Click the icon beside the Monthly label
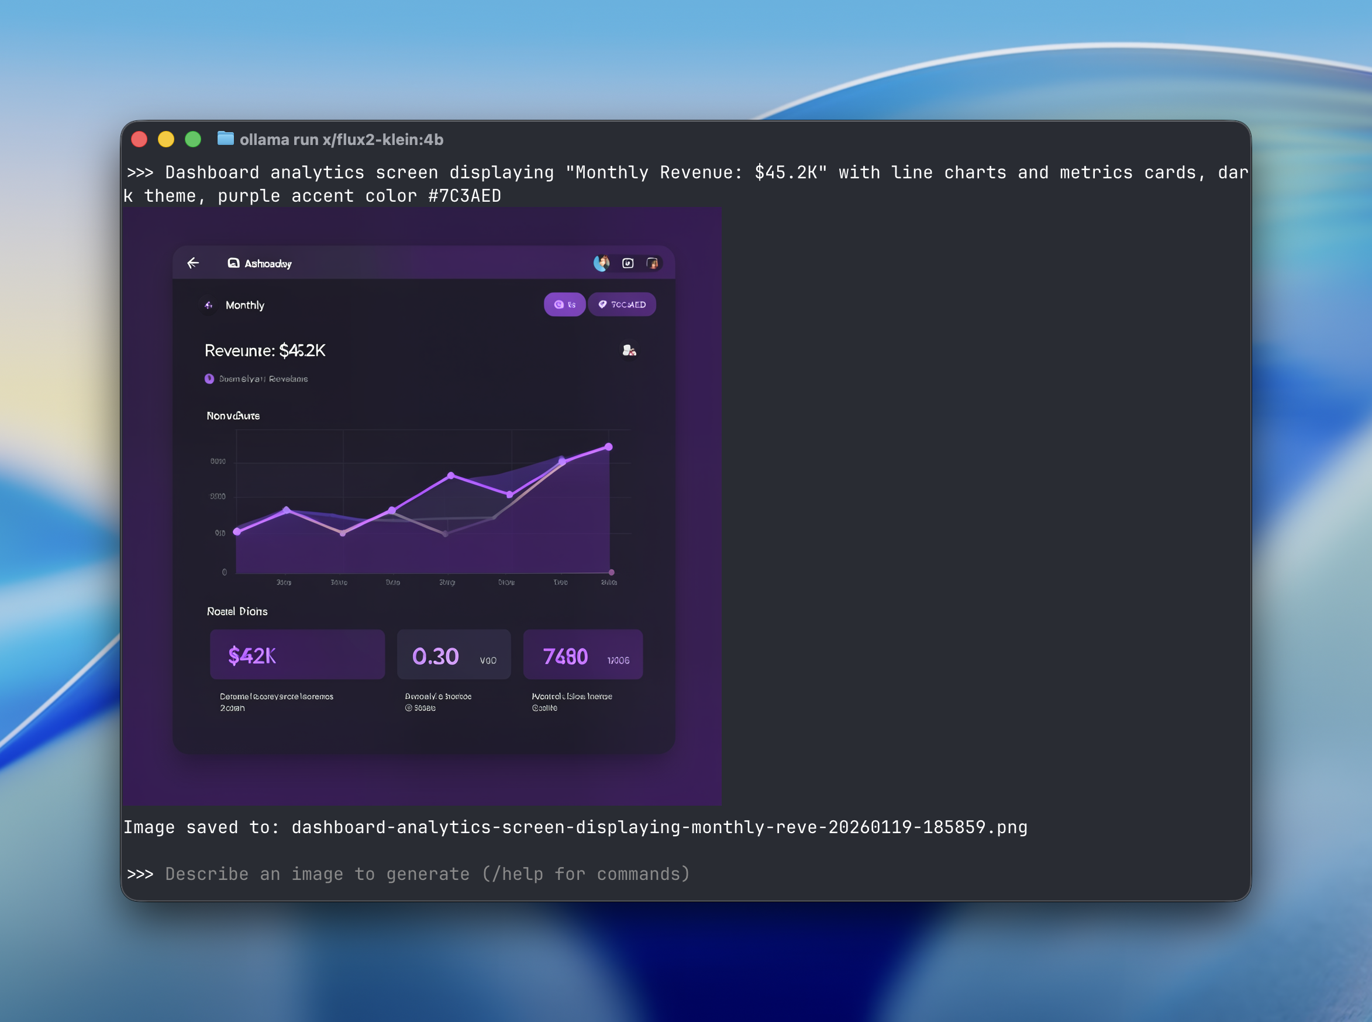Viewport: 1372px width, 1022px height. pyautogui.click(x=209, y=305)
